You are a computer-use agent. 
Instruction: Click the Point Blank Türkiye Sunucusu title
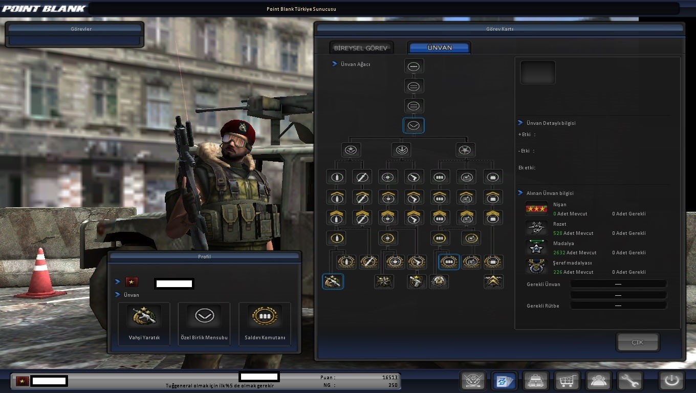click(x=301, y=9)
